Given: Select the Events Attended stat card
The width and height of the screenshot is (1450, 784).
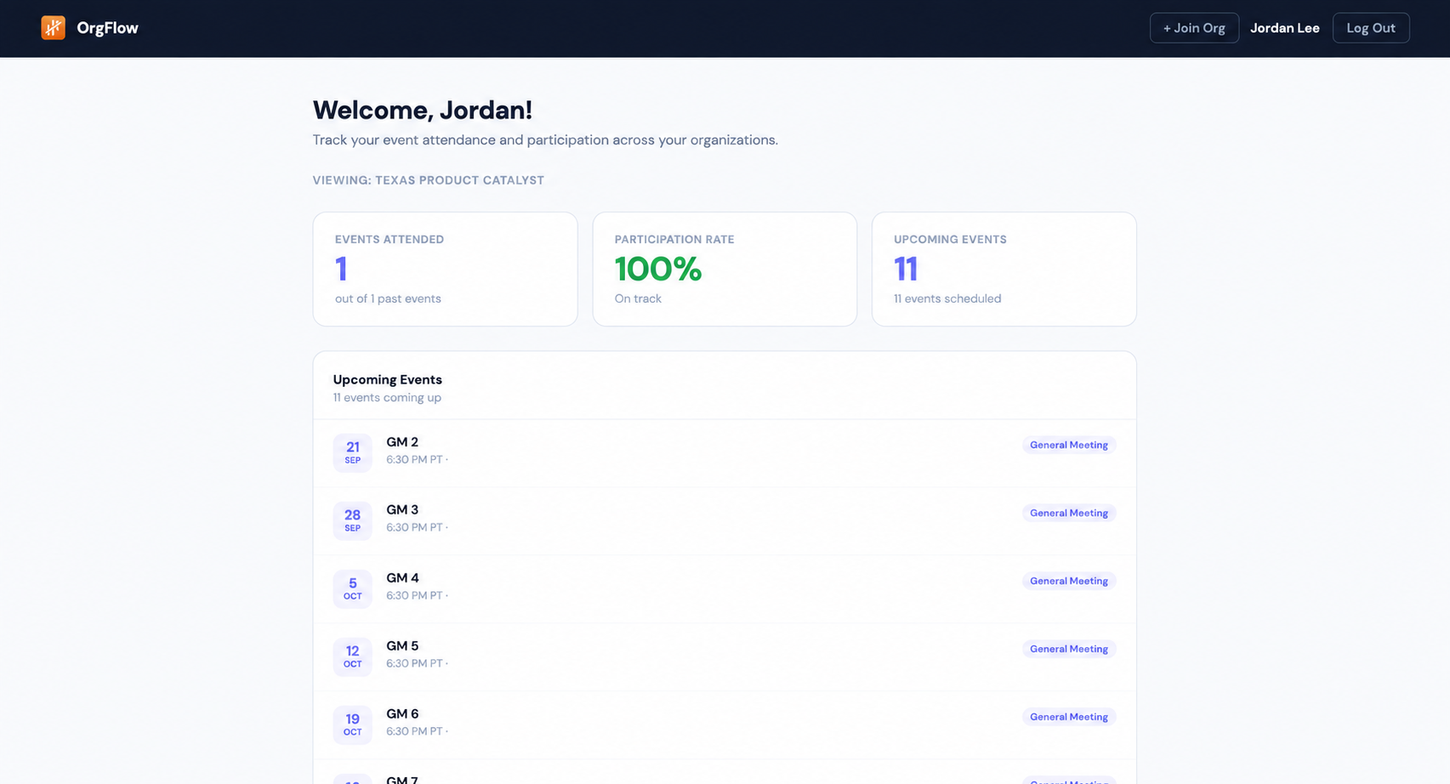Looking at the screenshot, I should [x=445, y=269].
